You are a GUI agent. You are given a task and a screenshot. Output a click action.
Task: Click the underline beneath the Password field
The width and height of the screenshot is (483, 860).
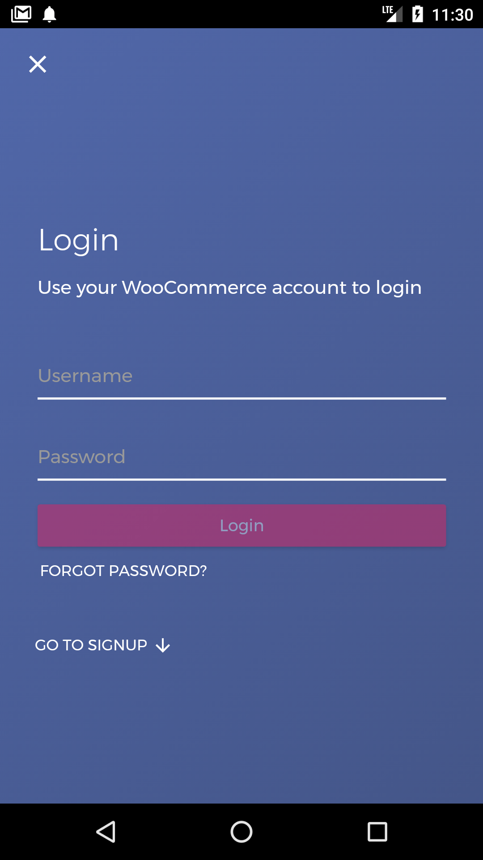click(x=241, y=480)
